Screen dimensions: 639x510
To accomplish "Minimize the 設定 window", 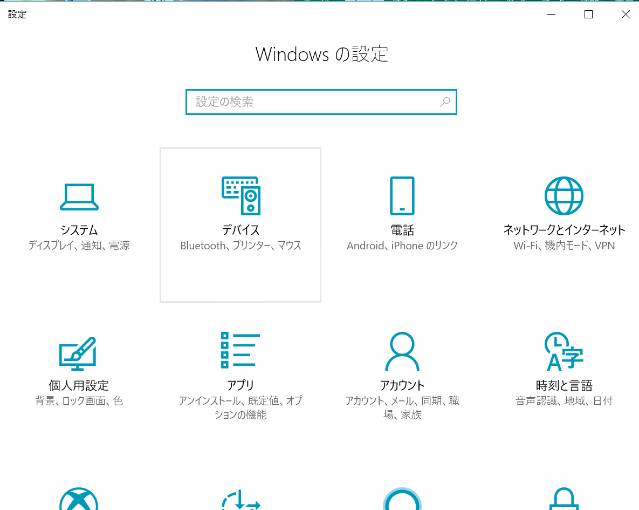I will [x=552, y=14].
